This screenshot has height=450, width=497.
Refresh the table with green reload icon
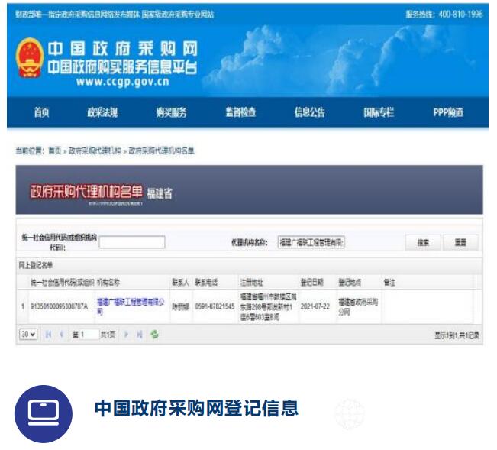(154, 335)
